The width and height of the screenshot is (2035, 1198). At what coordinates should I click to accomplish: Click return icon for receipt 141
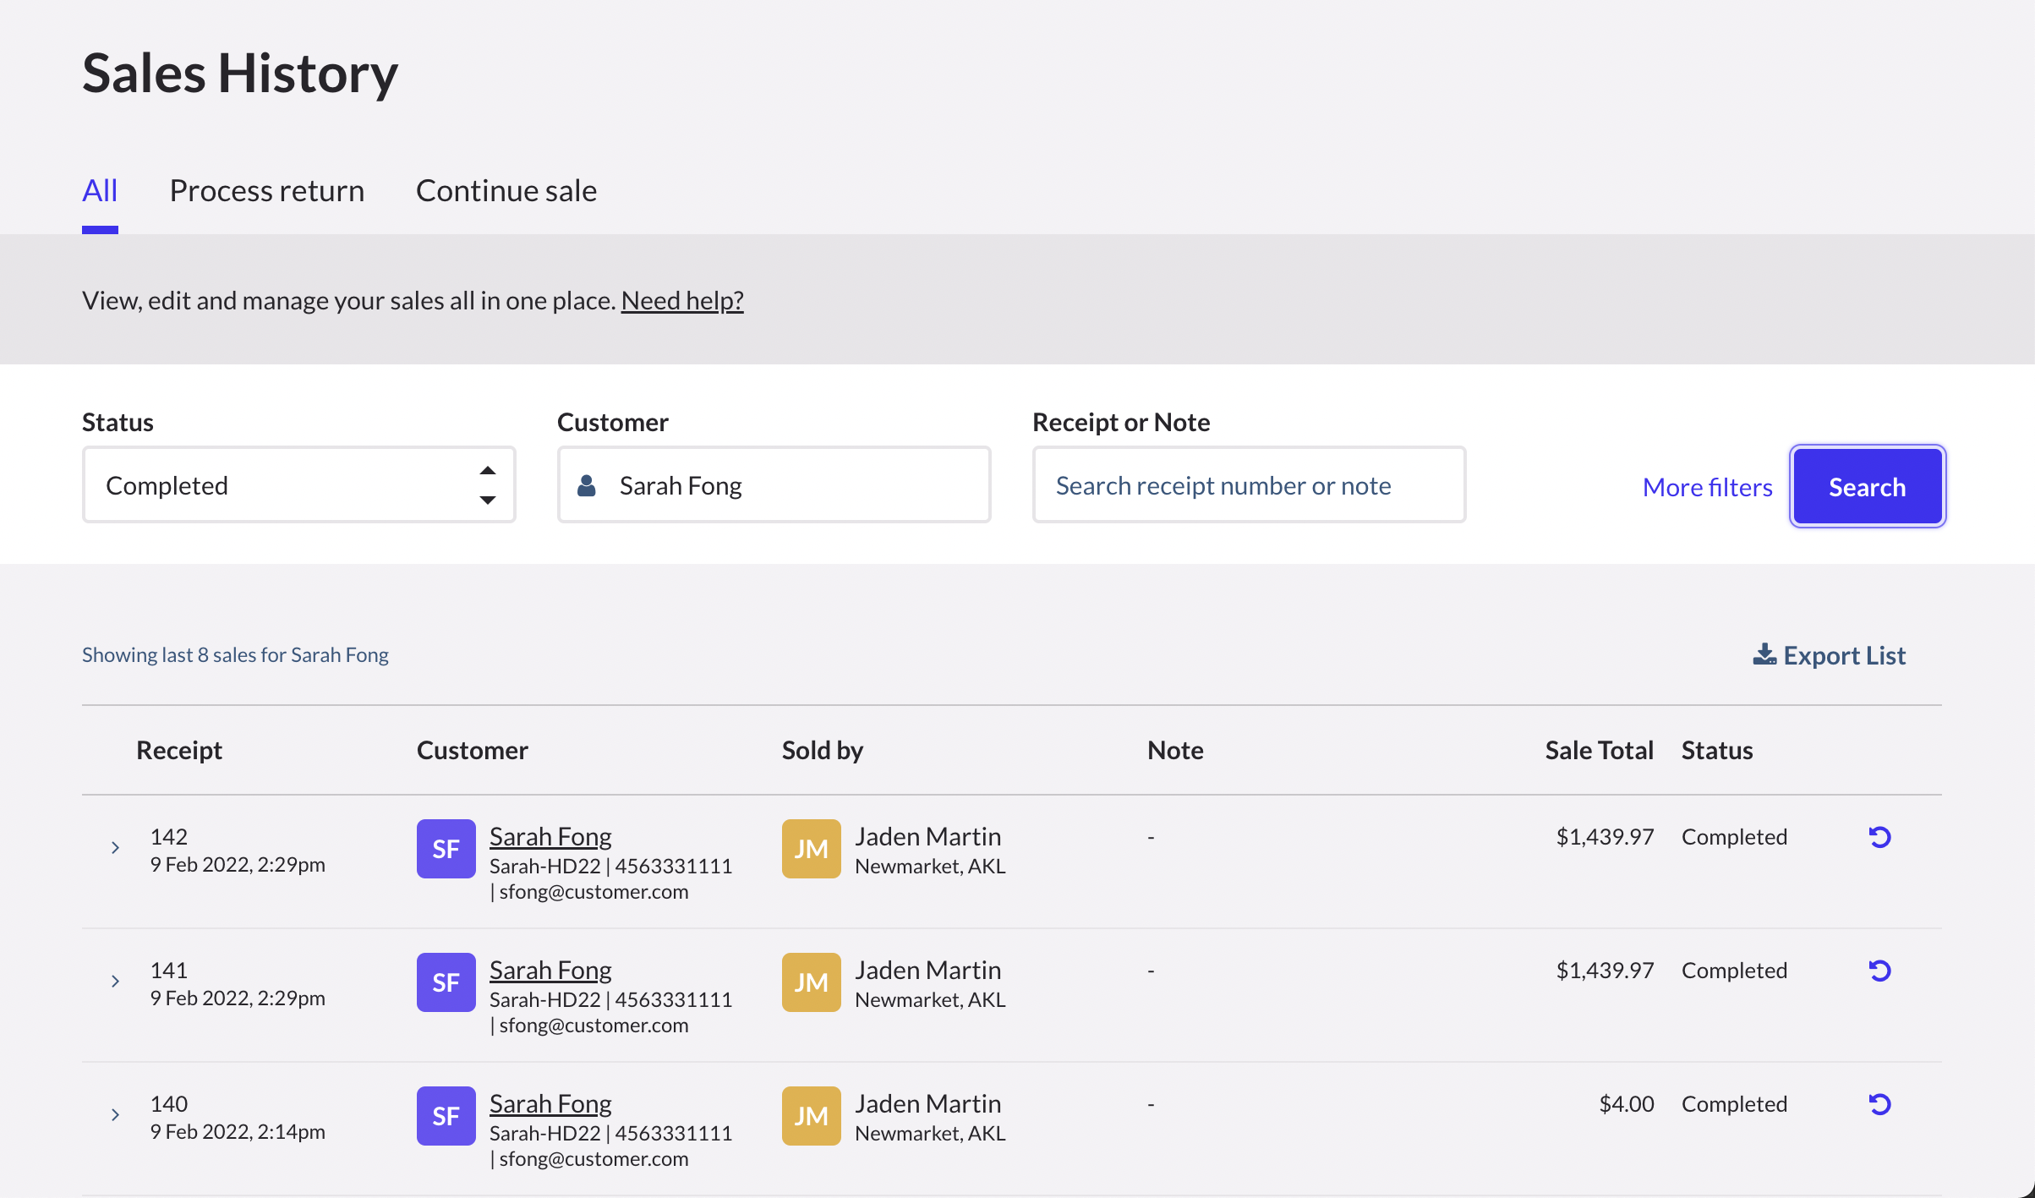pyautogui.click(x=1879, y=971)
